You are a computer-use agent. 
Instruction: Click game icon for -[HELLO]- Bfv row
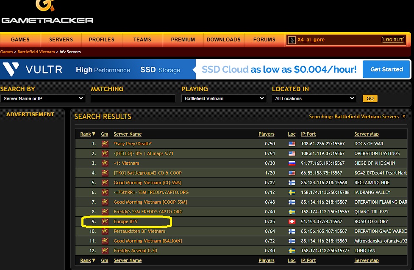click(x=105, y=153)
